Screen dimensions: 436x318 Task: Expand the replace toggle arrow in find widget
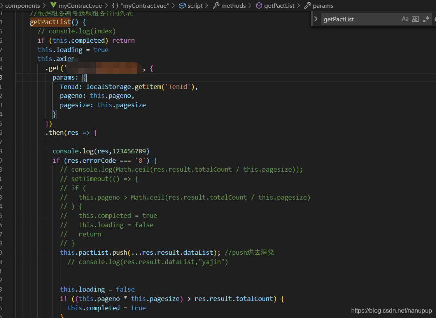pyautogui.click(x=316, y=19)
